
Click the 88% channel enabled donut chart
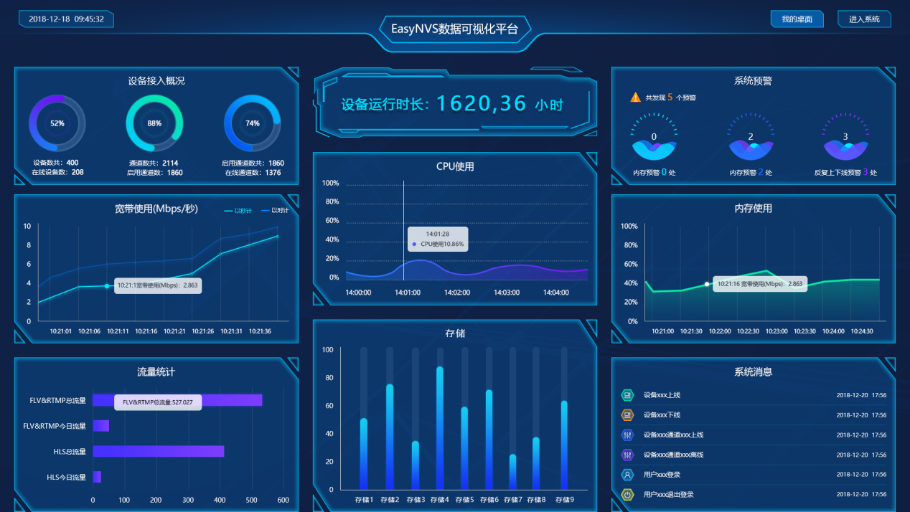154,123
